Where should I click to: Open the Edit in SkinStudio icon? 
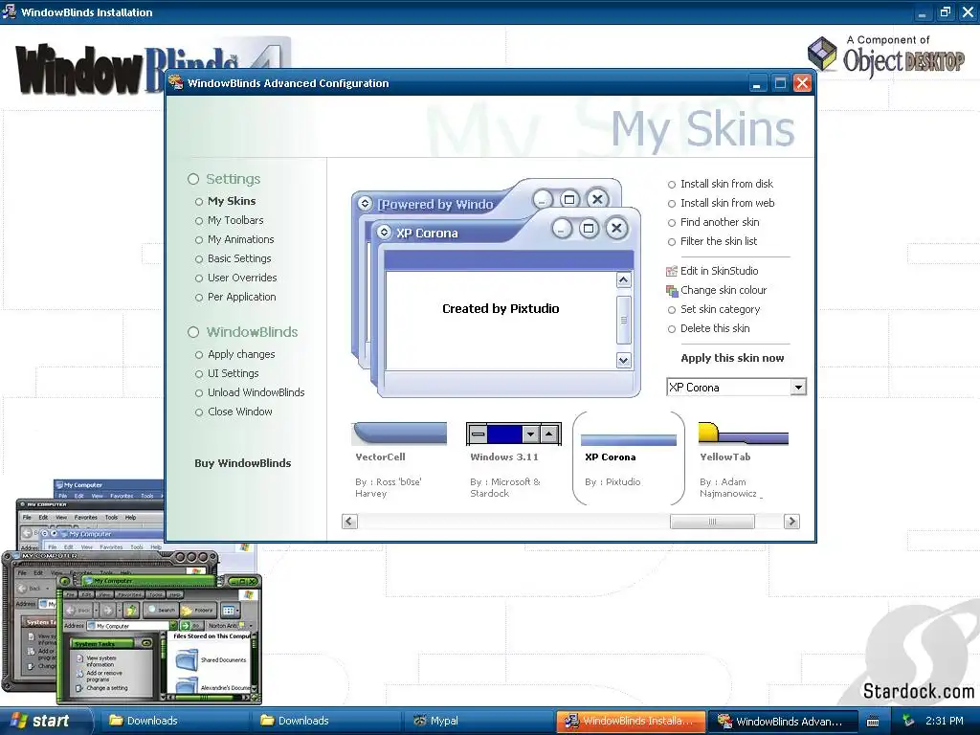(672, 271)
